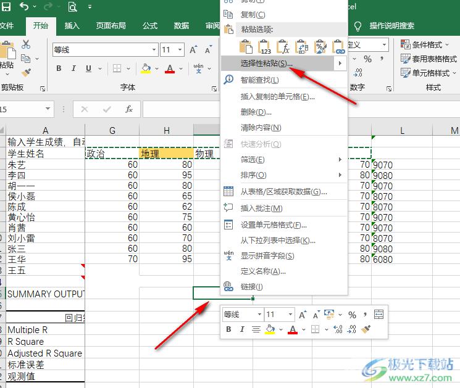Apply ribbon red font color swatch
The width and height of the screenshot is (460, 388).
coord(170,68)
